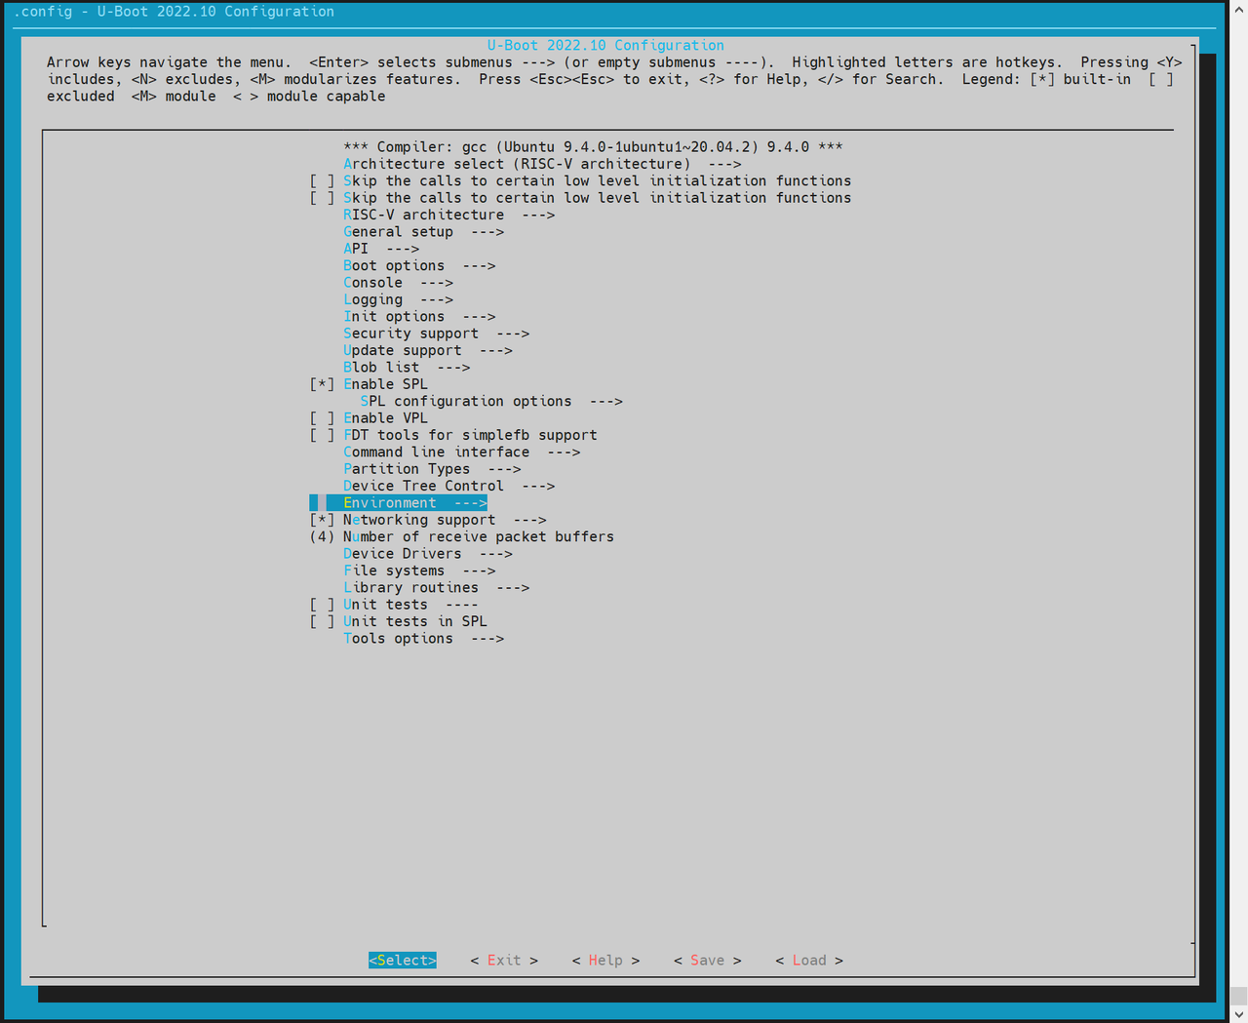Toggle FDT tools for simplefb support

[x=323, y=435]
